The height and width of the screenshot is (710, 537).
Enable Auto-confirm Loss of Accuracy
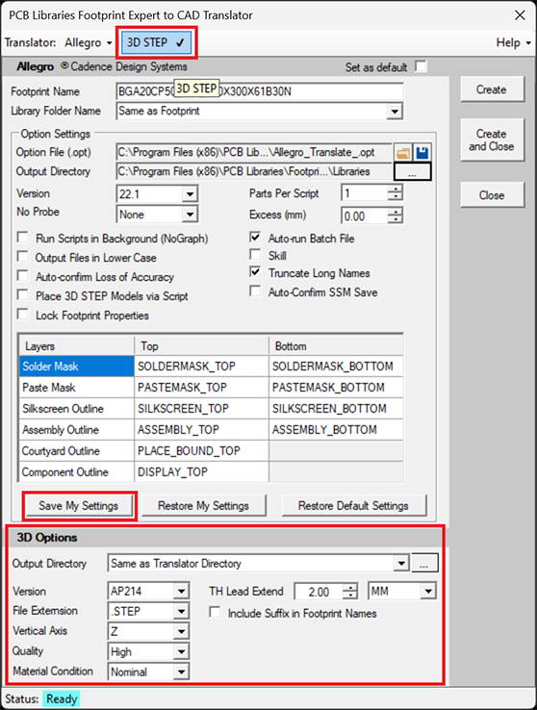pyautogui.click(x=23, y=276)
